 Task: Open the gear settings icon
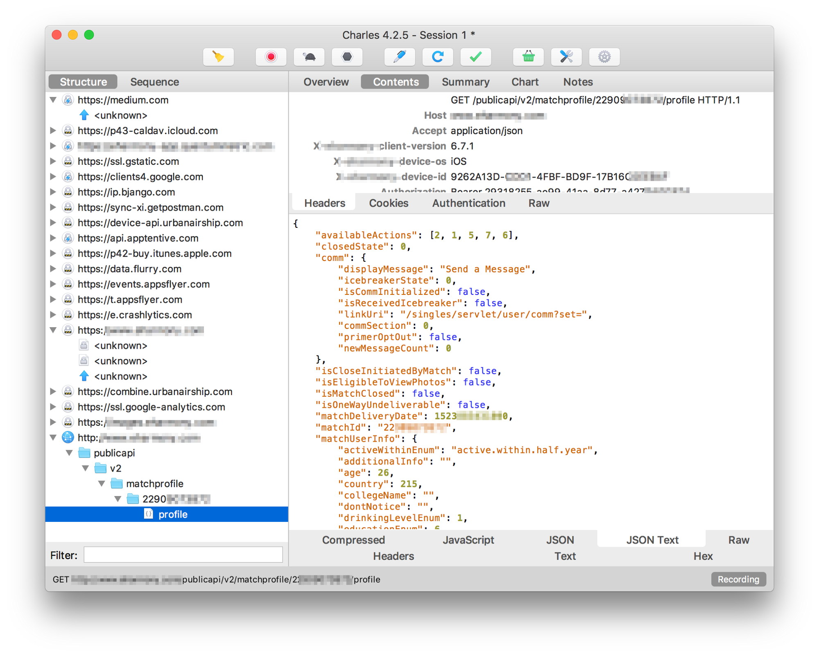click(x=604, y=57)
